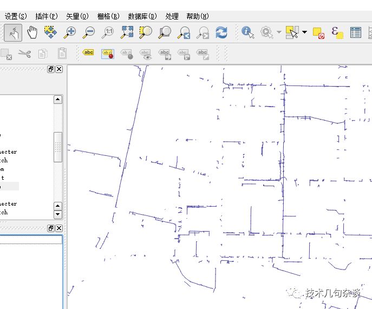This screenshot has width=372, height=309.
Task: Close the upper side panel
Action: coord(59,69)
